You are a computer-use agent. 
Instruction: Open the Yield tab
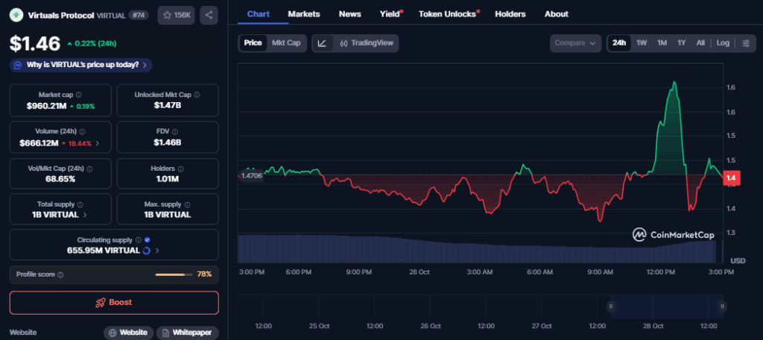[390, 14]
